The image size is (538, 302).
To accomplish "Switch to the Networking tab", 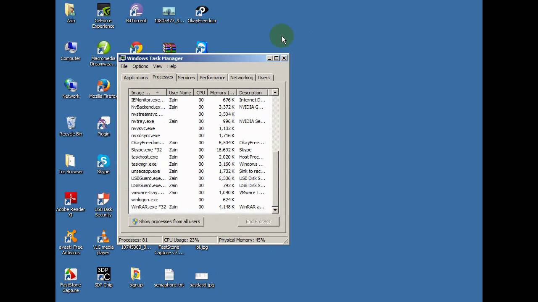I will point(242,78).
